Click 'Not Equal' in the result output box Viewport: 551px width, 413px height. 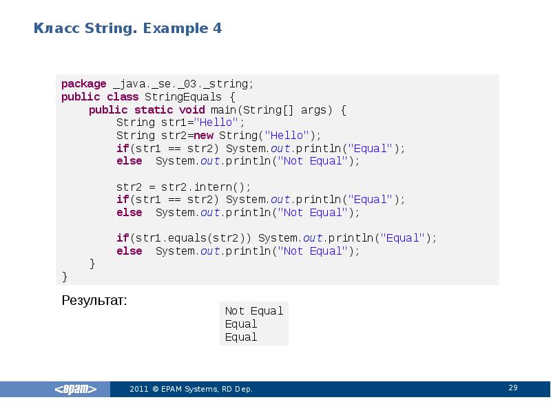[253, 311]
